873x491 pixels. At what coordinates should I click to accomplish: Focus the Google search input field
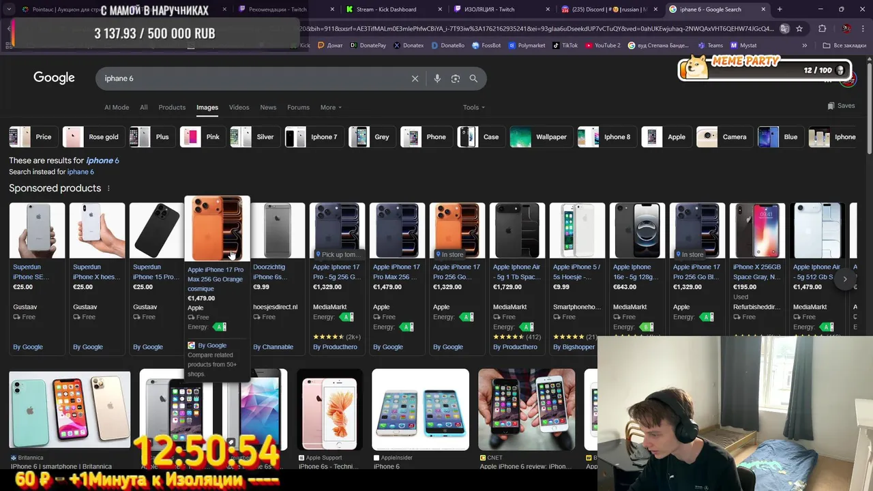tap(252, 78)
